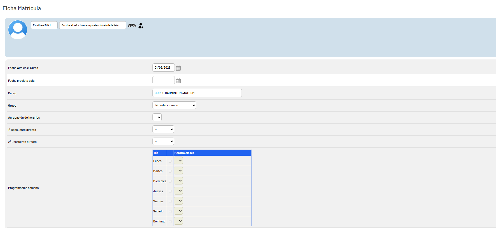Click the search value name field

click(93, 25)
